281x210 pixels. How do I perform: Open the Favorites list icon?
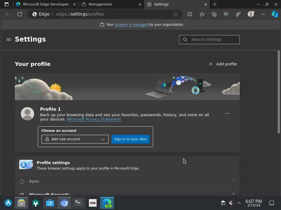[x=202, y=14]
